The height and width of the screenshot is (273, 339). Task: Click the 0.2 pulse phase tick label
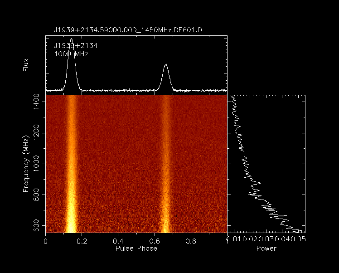pyautogui.click(x=82, y=241)
